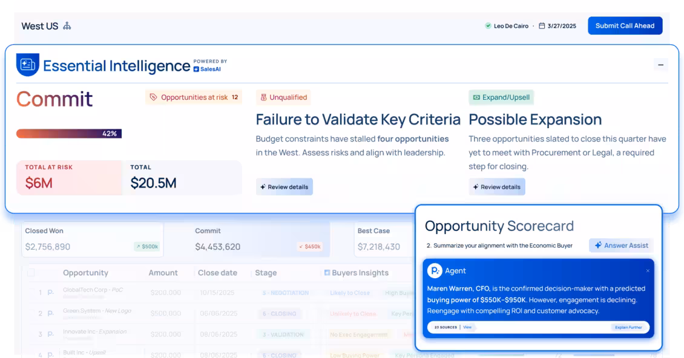The image size is (684, 358).
Task: Click the medal icon in Unqualified badge
Action: tap(263, 97)
